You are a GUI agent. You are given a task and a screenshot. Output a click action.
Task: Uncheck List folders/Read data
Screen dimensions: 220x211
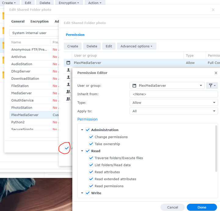(91, 165)
